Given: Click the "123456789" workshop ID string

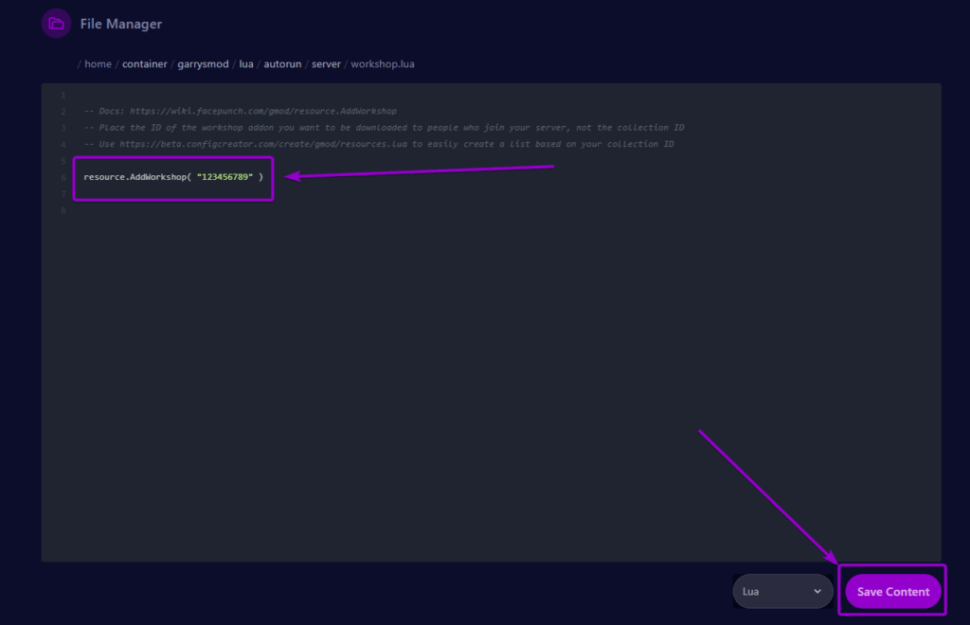Looking at the screenshot, I should (x=225, y=177).
